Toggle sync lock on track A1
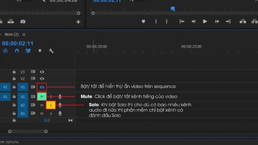Viewport: 258px width, 145px height. (x=33, y=96)
